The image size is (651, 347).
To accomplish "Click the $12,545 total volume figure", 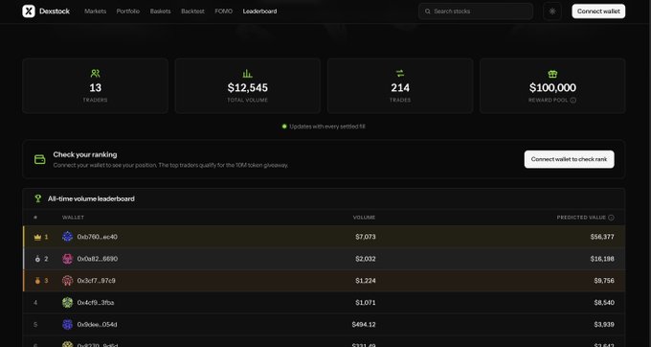I will 247,87.
